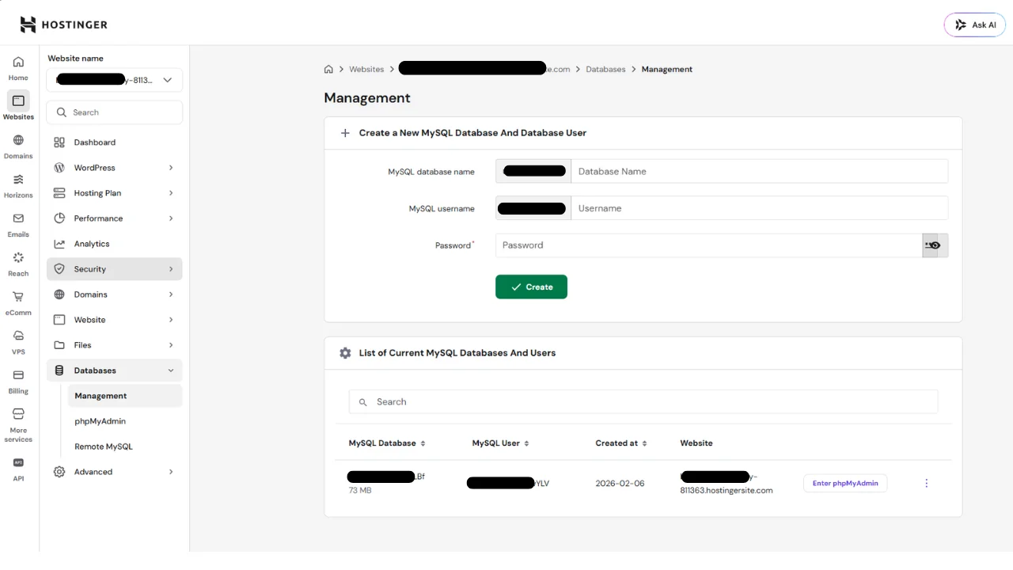Go to the Databases breadcrumb link
The image size is (1013, 570).
click(x=605, y=69)
